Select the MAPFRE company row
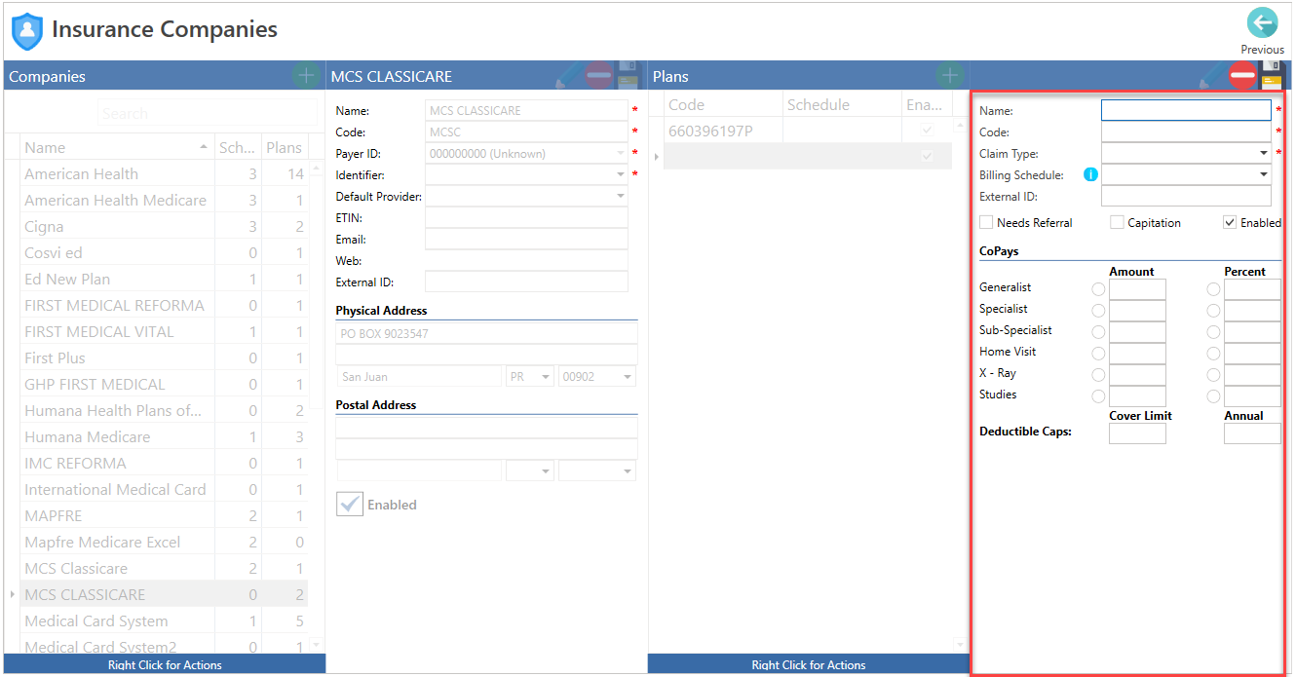The height and width of the screenshot is (677, 1296). coord(164,515)
